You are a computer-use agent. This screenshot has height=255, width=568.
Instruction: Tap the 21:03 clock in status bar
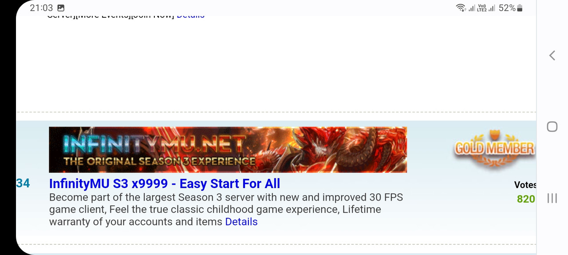[x=41, y=8]
